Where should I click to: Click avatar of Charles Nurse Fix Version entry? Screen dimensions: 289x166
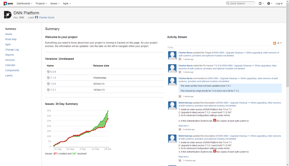point(172,68)
